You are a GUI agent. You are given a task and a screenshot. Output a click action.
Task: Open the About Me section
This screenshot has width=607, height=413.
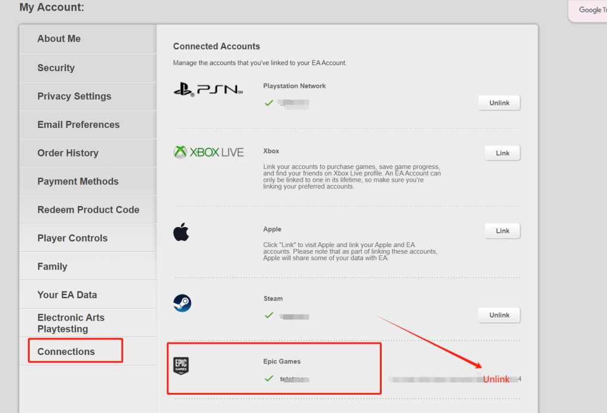tap(88, 39)
